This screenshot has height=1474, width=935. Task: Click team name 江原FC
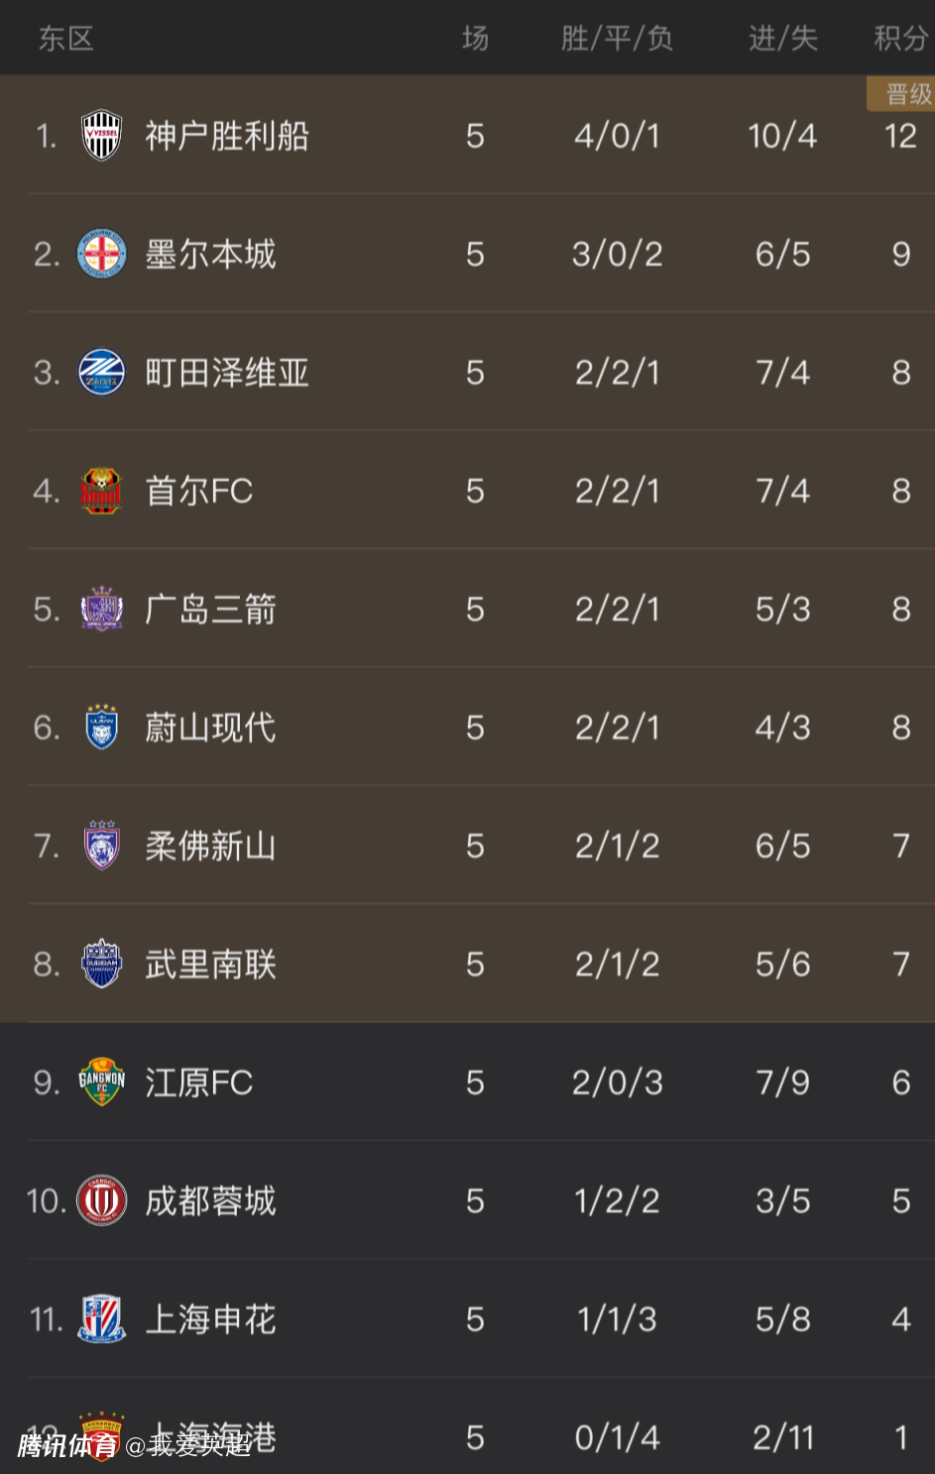coord(198,1082)
